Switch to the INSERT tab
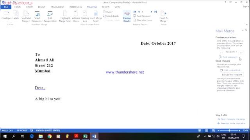The image size is (250, 140). [x=29, y=7]
